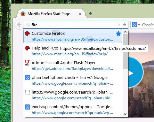Click Google favicon beside inurl:/wp-content entry
This screenshot has height=122, width=154.
pos(28,107)
